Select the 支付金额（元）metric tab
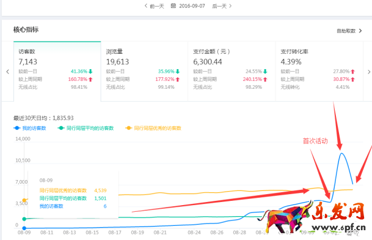The height and width of the screenshot is (240, 372). [232, 71]
